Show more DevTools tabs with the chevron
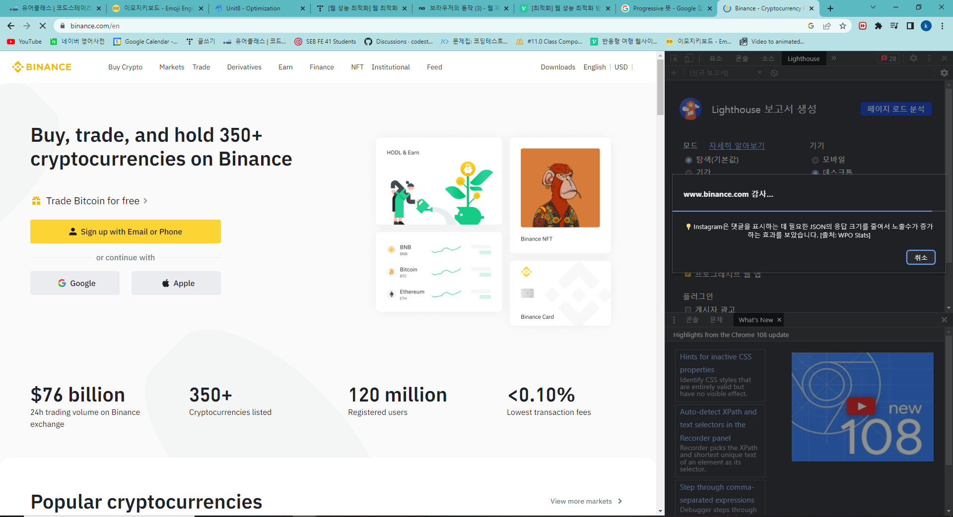 (x=834, y=58)
